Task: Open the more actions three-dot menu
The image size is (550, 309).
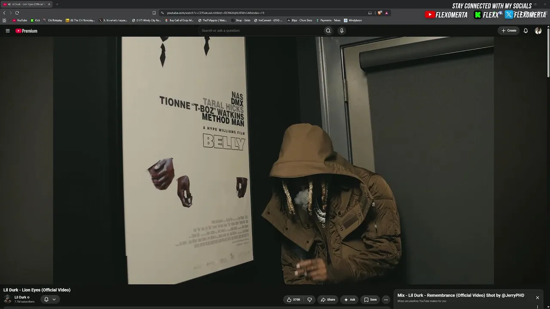Action: pos(386,300)
